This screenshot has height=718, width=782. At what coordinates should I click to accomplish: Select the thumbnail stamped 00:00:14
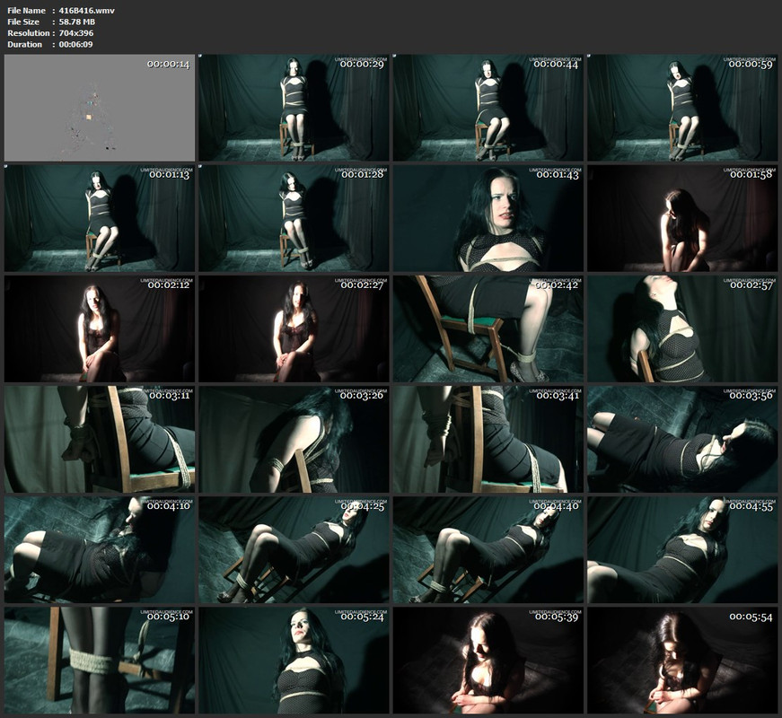click(x=100, y=108)
